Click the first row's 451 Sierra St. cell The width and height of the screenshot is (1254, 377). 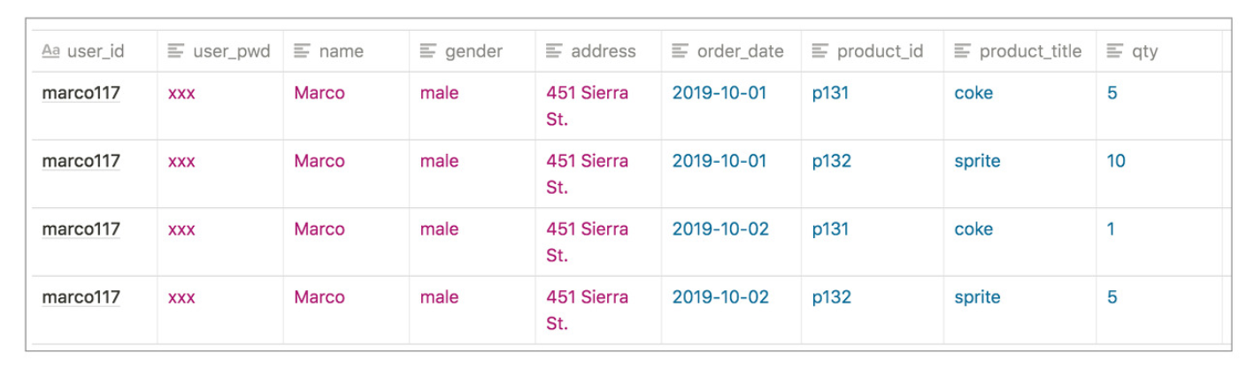pos(598,105)
